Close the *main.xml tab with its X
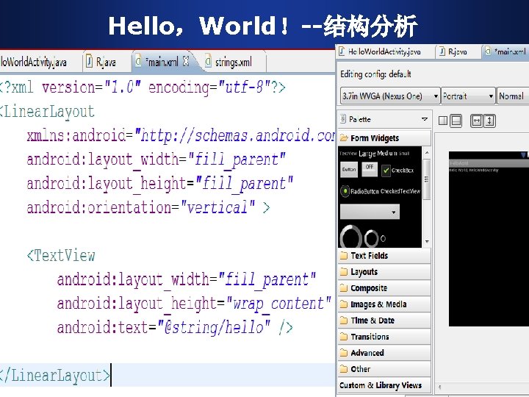 pyautogui.click(x=186, y=61)
